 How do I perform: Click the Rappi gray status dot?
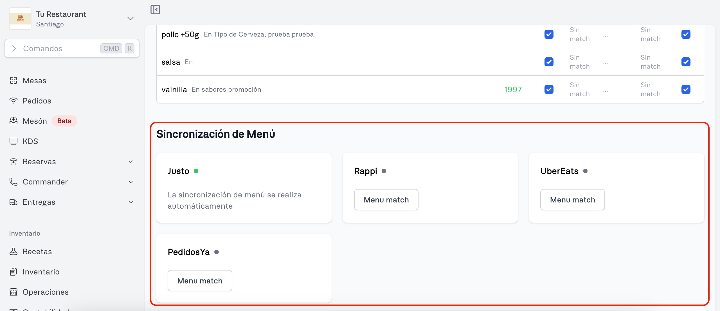(384, 171)
